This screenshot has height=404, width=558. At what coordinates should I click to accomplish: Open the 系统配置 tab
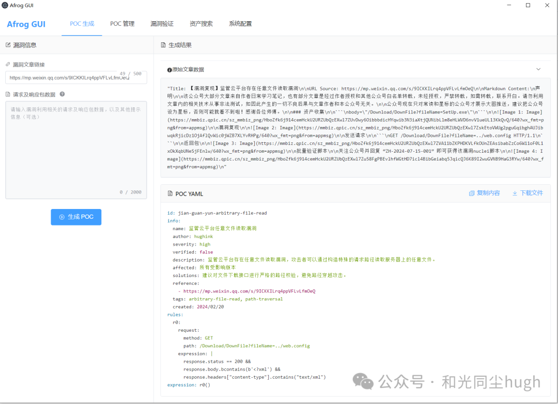(x=240, y=24)
